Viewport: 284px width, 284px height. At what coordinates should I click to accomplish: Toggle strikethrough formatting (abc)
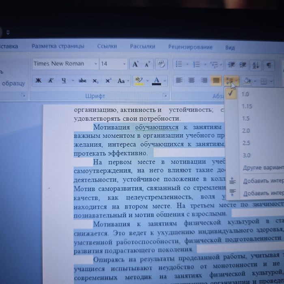point(82,81)
